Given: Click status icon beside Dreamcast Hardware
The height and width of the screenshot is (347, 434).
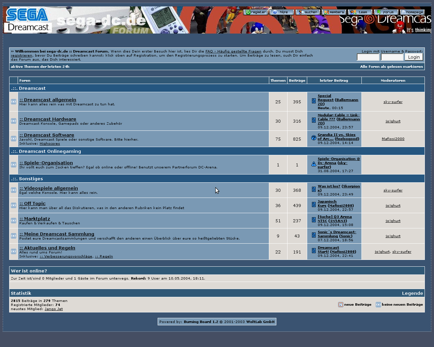Looking at the screenshot, I should [14, 121].
